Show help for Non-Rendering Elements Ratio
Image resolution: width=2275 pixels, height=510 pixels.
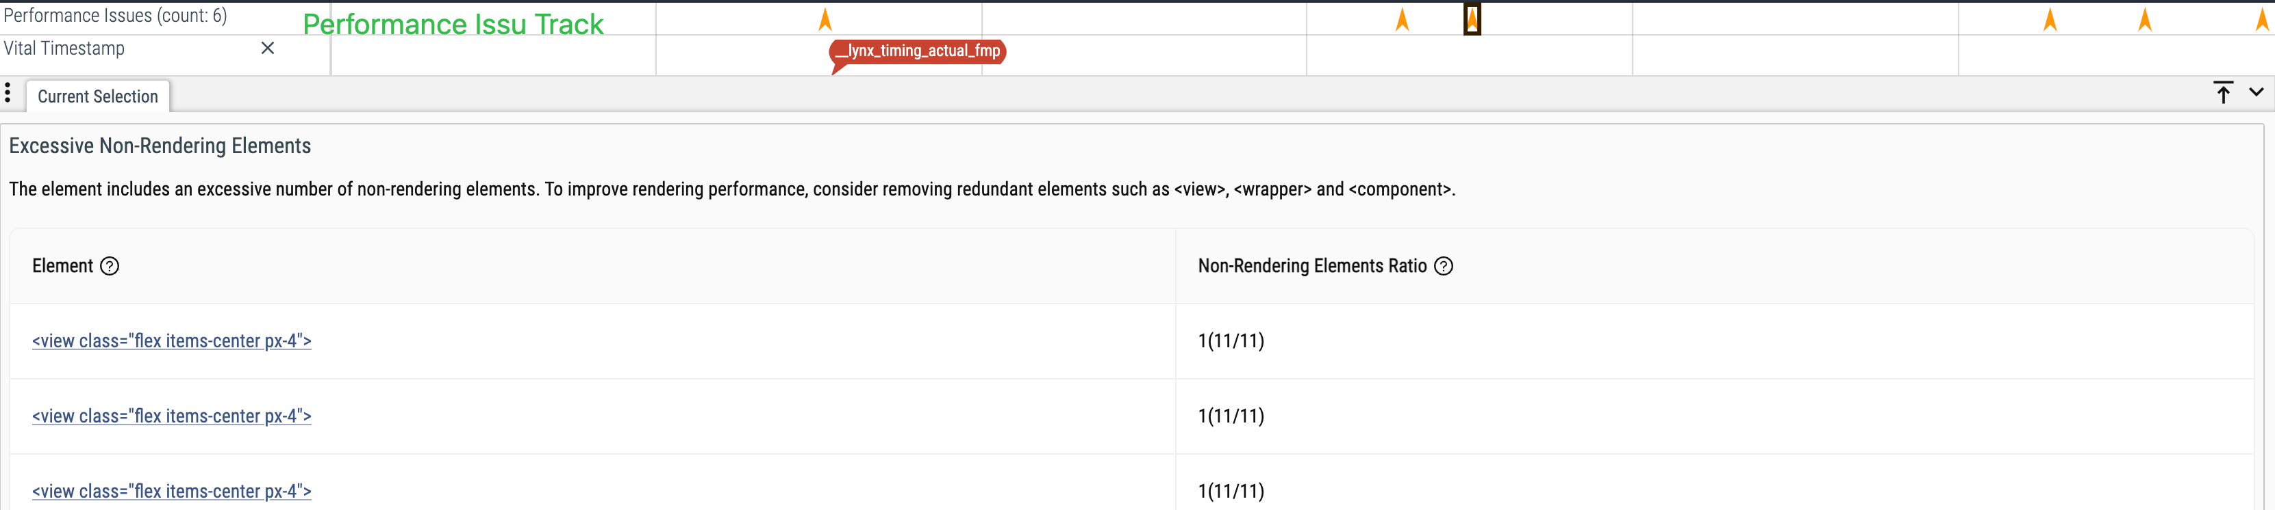[x=1443, y=267]
